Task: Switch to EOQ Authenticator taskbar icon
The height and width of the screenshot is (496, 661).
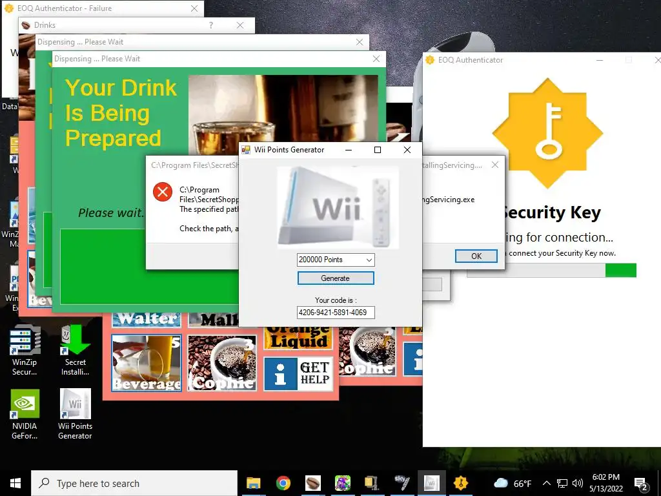Action: click(x=461, y=483)
